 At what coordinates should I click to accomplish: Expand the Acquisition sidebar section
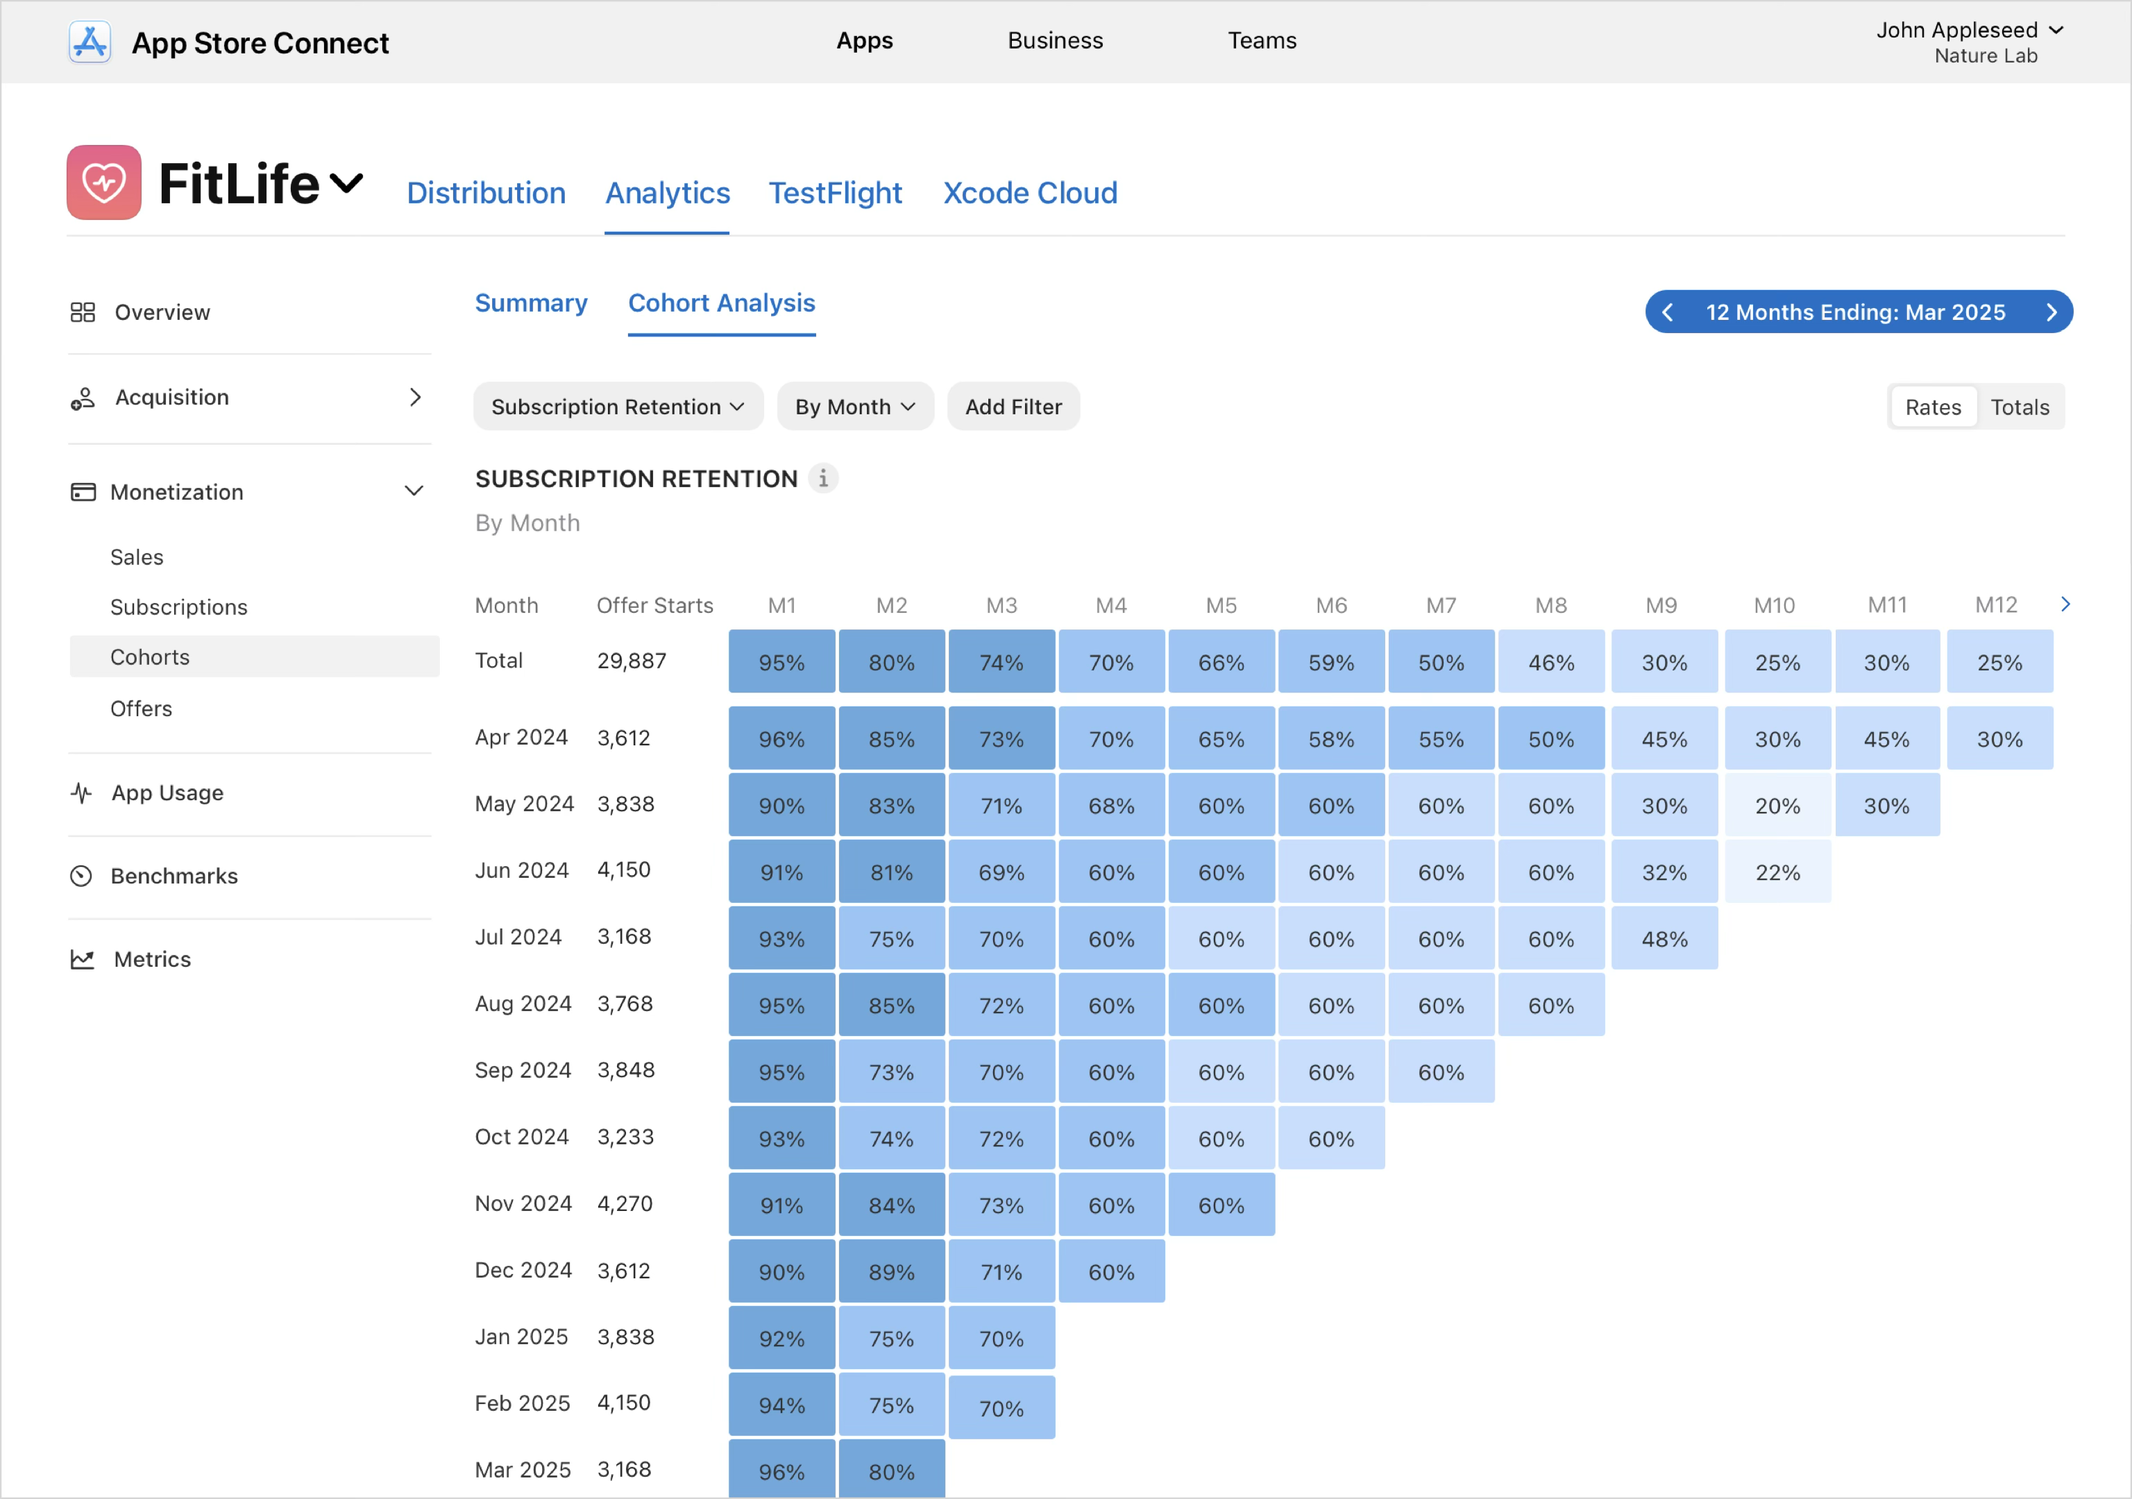415,398
